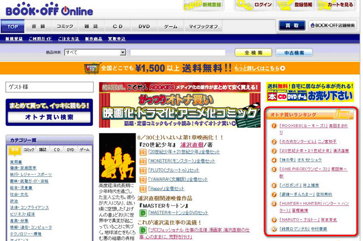Open 健康・家庭医学 category link

pyautogui.click(x=23, y=168)
